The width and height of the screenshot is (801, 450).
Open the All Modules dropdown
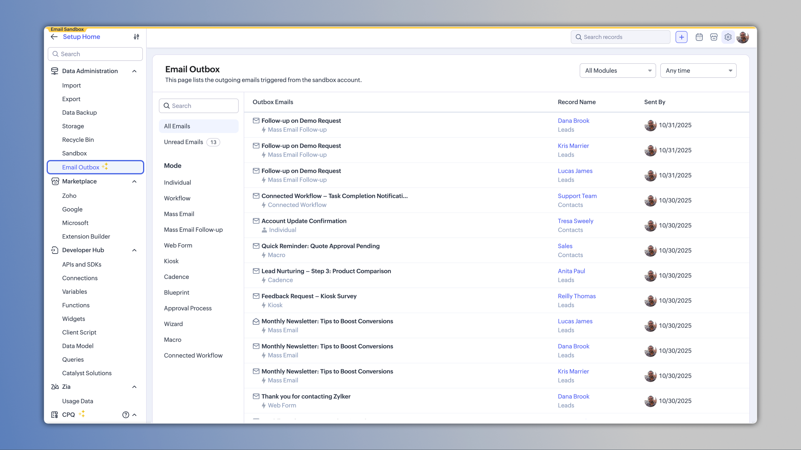click(617, 71)
